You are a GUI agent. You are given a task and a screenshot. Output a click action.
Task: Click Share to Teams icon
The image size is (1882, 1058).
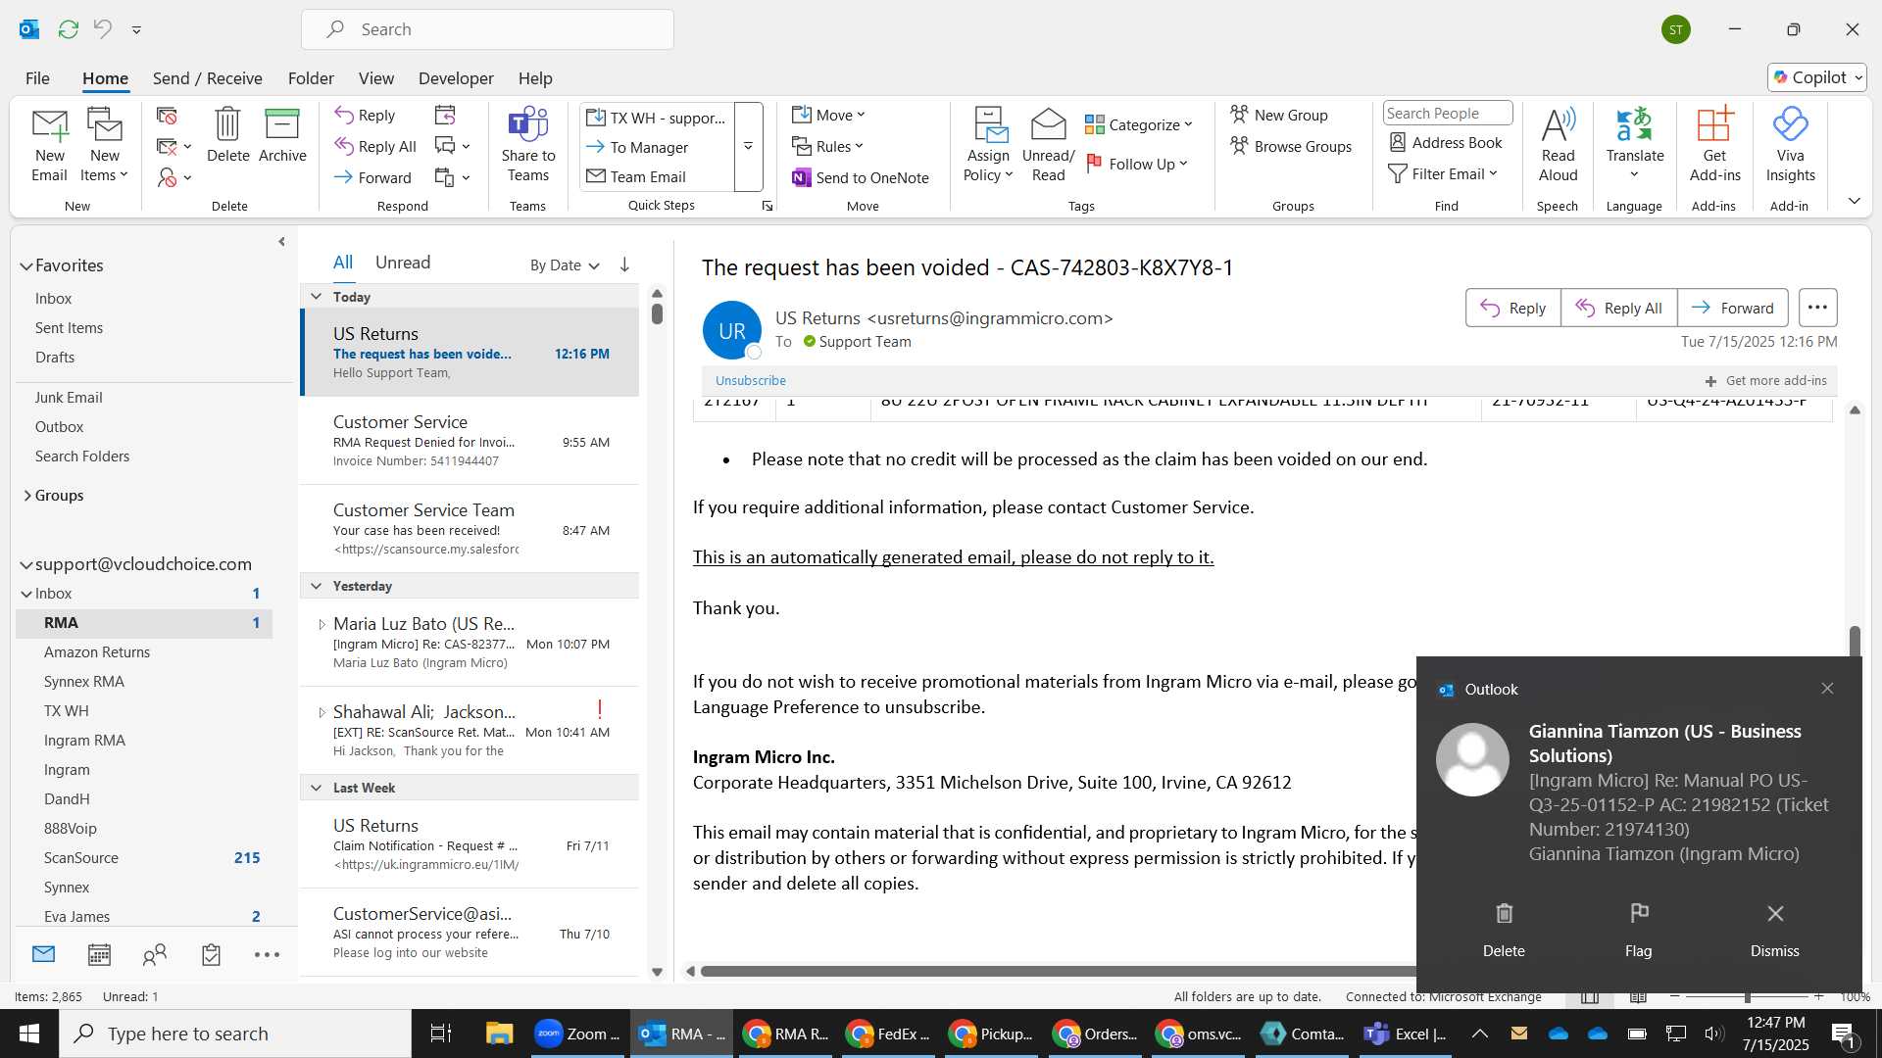click(527, 145)
